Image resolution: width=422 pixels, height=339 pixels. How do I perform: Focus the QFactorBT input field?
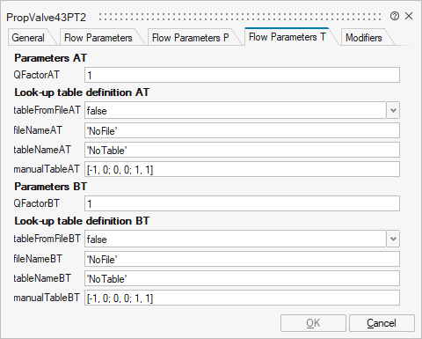242,203
